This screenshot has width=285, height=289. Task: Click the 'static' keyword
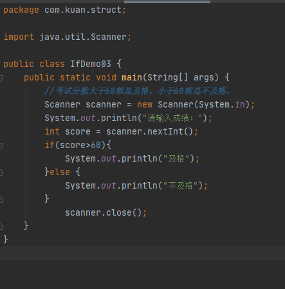point(75,77)
